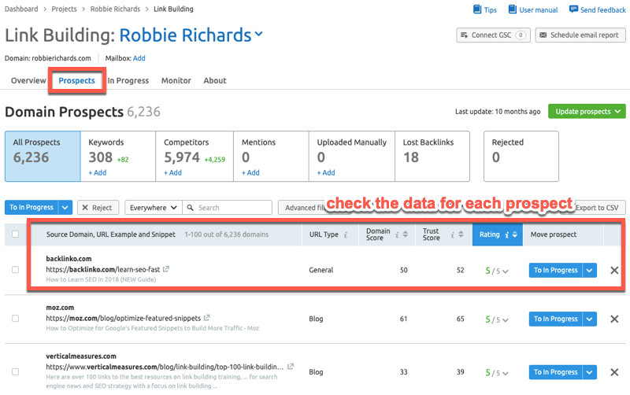Open the Everywhere search scope dropdown
Image resolution: width=630 pixels, height=395 pixels.
tap(153, 208)
